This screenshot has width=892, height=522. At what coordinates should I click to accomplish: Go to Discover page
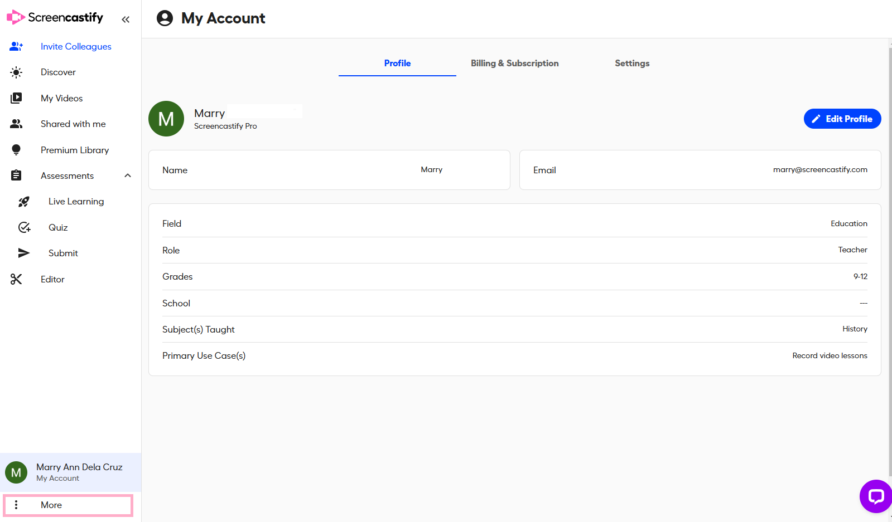[x=58, y=72]
